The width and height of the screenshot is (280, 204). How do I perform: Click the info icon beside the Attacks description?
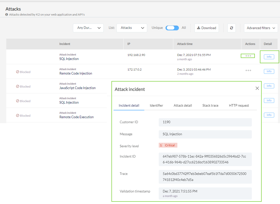7,15
